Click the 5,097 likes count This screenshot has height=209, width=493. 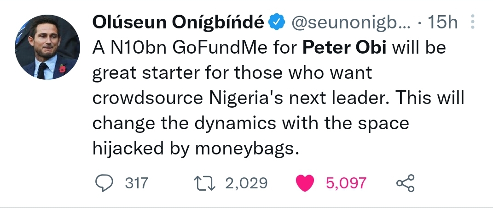[x=346, y=183]
